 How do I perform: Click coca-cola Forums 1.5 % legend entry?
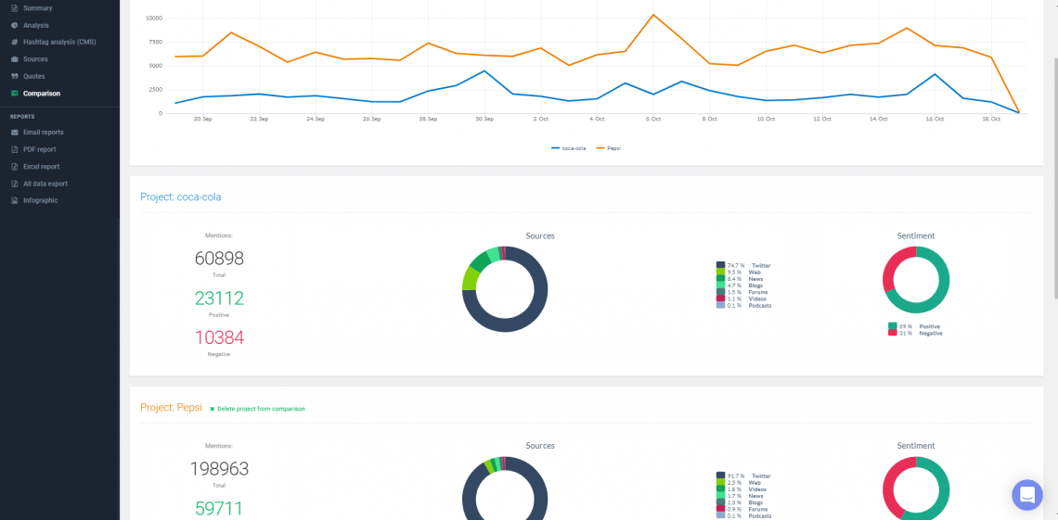(742, 292)
